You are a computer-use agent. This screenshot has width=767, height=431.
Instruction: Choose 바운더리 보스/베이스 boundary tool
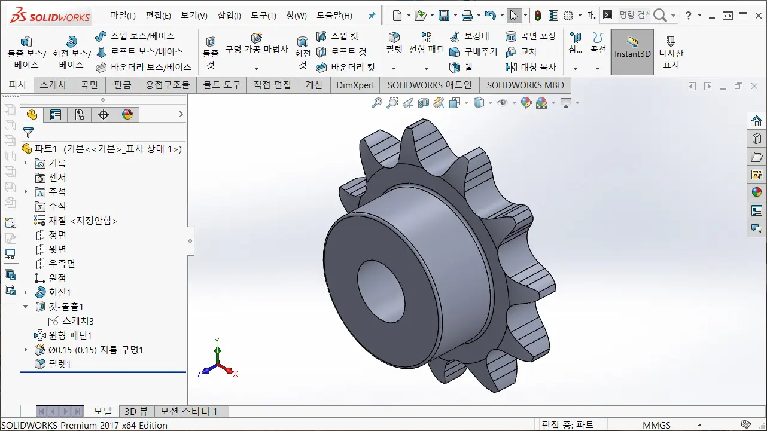(143, 67)
